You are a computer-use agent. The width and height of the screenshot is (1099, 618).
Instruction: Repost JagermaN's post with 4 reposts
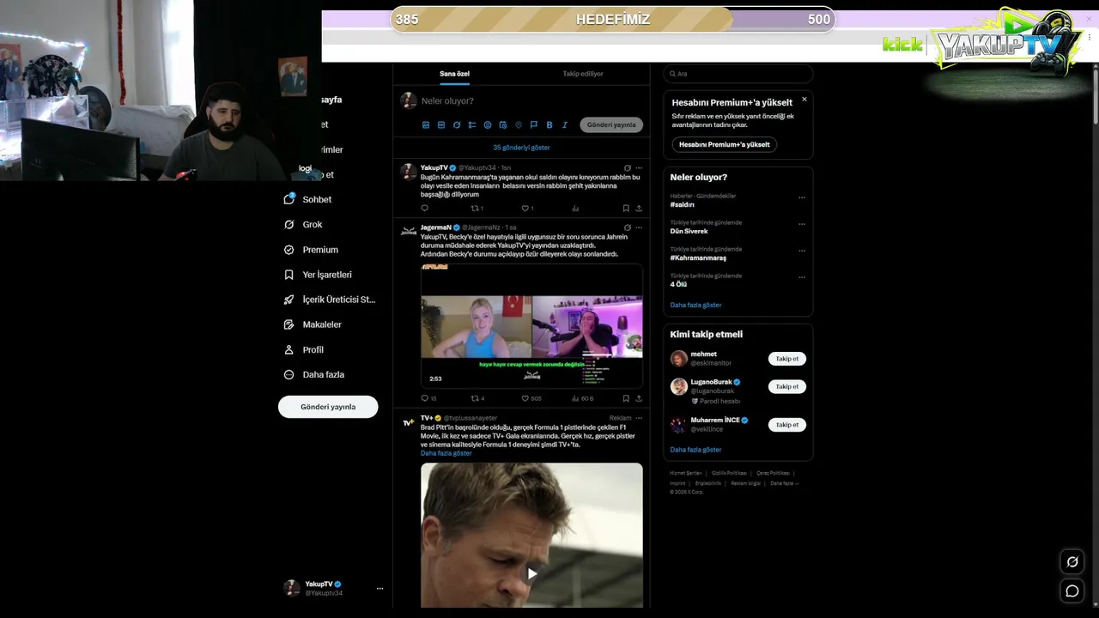pyautogui.click(x=478, y=398)
